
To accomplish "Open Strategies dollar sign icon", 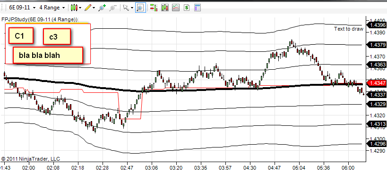I will coord(187,8).
